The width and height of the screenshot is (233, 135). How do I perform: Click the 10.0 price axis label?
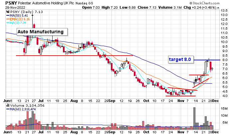click(x=224, y=42)
